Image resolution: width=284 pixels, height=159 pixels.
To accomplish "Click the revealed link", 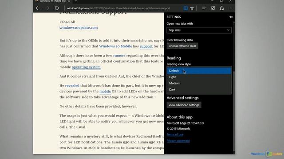I will pyautogui.click(x=72, y=85).
